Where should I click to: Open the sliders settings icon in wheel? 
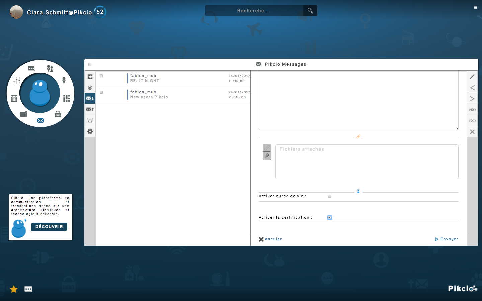[17, 80]
